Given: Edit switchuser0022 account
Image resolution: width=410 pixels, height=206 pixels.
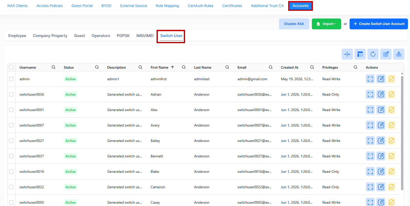Looking at the screenshot, I should [x=381, y=187].
